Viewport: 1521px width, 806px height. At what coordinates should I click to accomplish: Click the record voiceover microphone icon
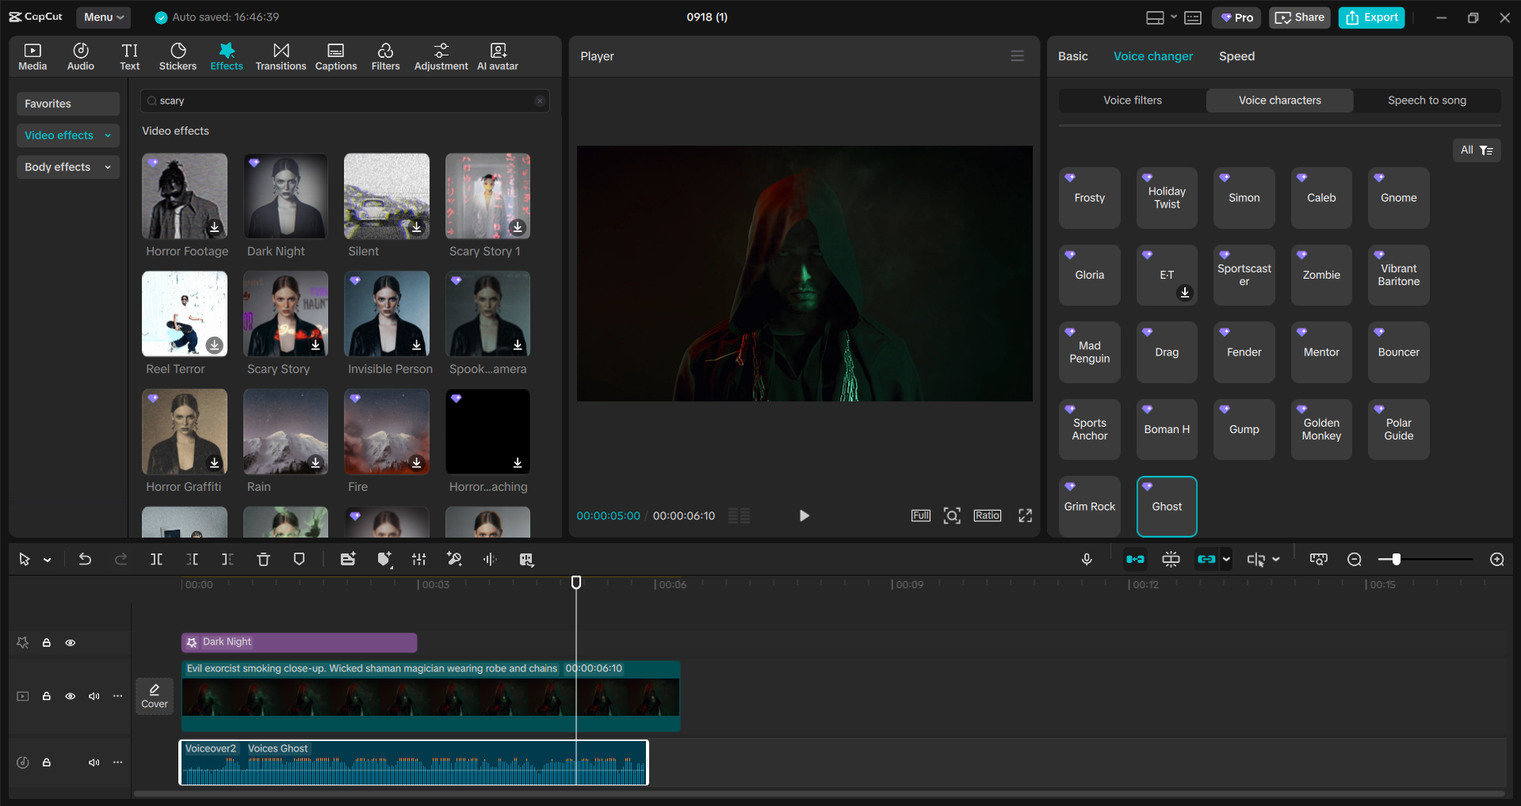click(x=1087, y=559)
